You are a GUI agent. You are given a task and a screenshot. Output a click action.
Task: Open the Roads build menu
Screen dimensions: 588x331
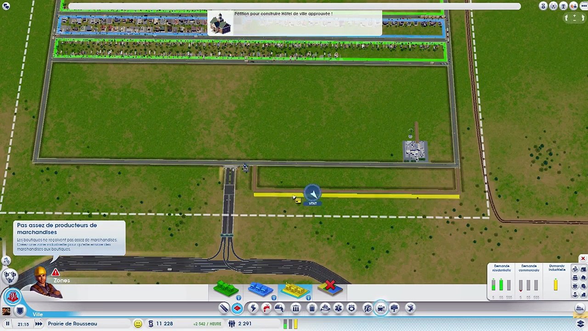(224, 308)
